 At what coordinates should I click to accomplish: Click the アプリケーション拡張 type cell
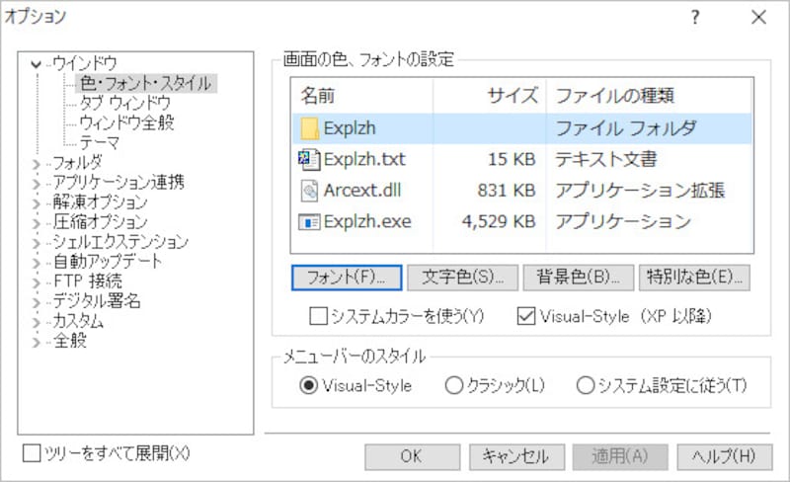point(640,191)
